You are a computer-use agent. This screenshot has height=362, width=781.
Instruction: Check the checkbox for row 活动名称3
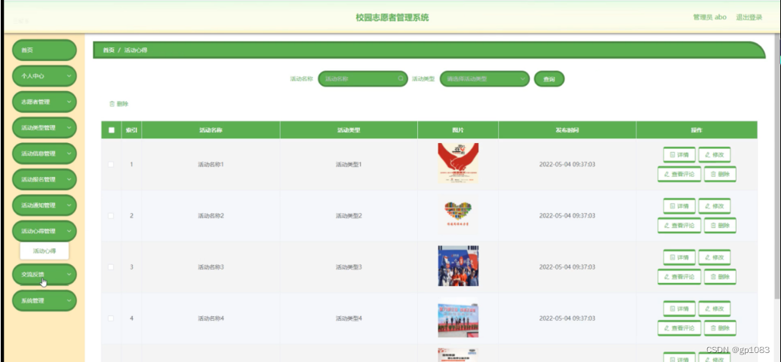[x=111, y=267]
